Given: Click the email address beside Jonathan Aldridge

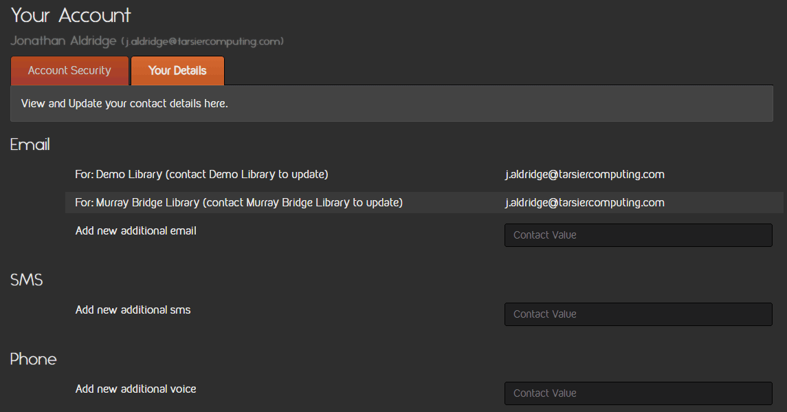Looking at the screenshot, I should click(203, 42).
